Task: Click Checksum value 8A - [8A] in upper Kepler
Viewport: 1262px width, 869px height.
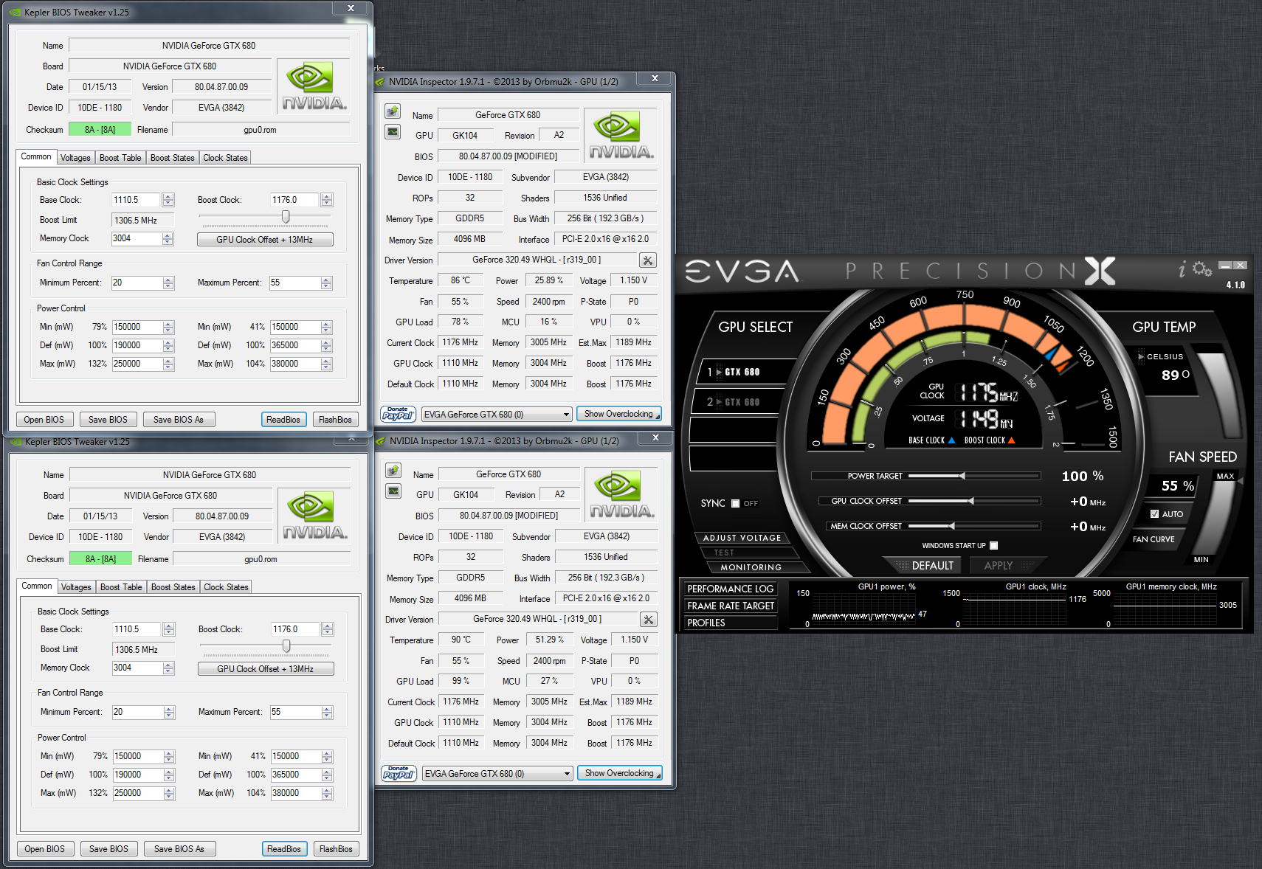Action: pos(100,130)
